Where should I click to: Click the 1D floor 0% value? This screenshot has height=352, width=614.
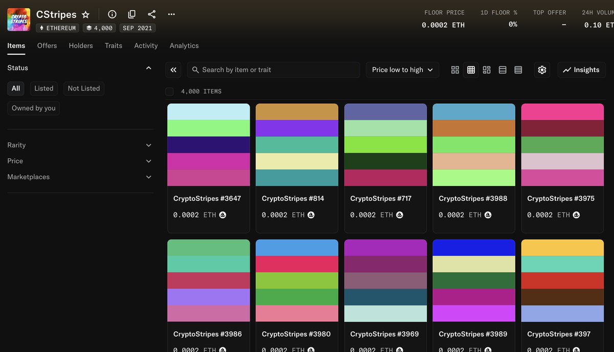[513, 25]
